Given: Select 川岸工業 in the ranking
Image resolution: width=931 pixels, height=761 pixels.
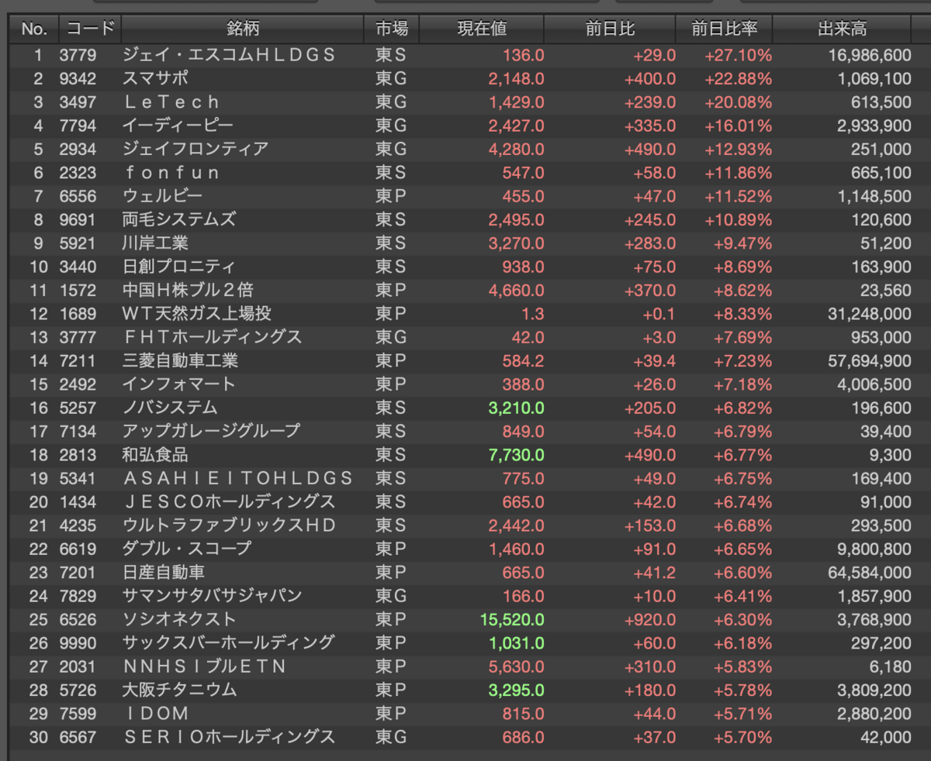Looking at the screenshot, I should coord(155,243).
